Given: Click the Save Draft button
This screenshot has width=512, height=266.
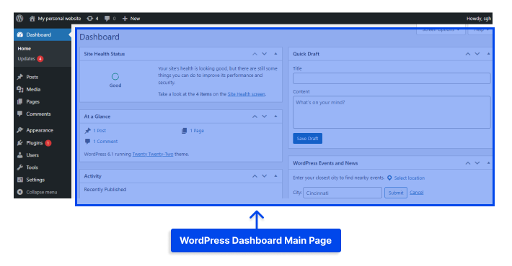Looking at the screenshot, I should point(307,138).
